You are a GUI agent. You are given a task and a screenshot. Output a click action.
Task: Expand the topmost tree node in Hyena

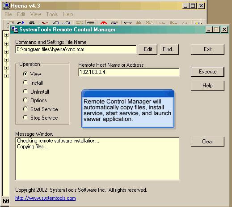point(6,35)
